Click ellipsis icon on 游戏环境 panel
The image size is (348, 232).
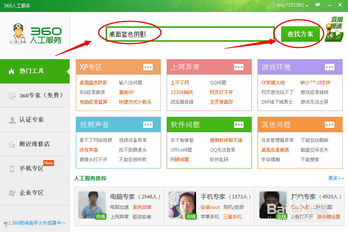329,67
